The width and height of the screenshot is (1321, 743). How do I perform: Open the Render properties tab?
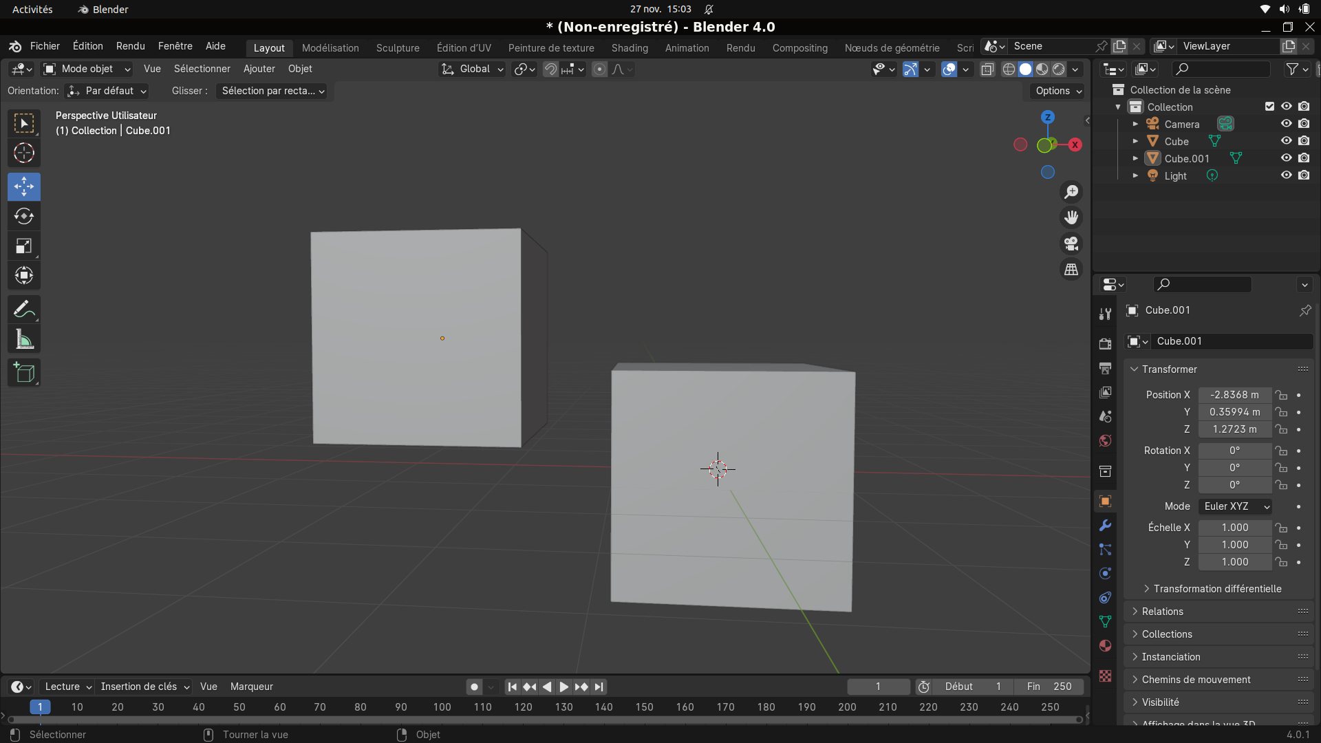[x=1105, y=344]
